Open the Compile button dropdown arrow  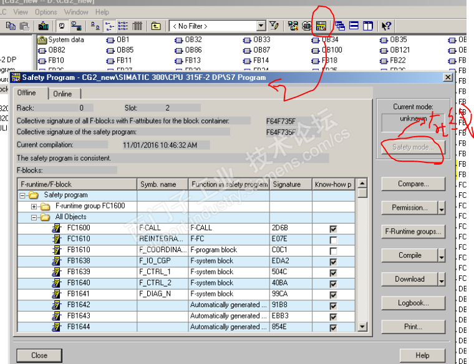coord(442,256)
